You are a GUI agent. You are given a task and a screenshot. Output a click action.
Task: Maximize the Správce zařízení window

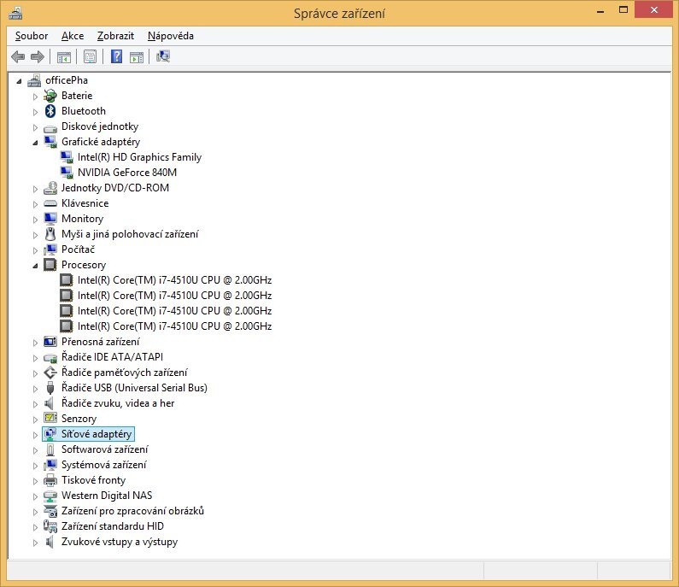(x=623, y=10)
